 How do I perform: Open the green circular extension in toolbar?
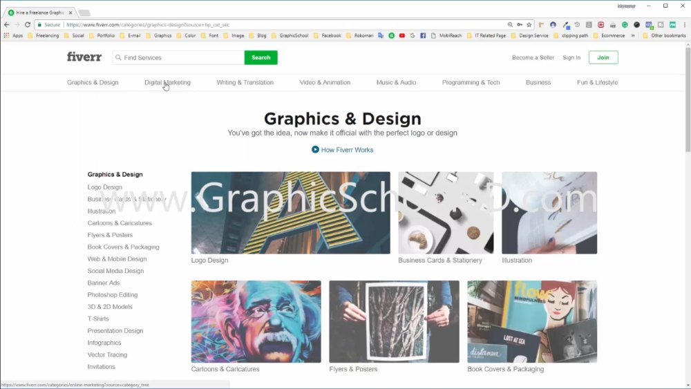coord(625,25)
